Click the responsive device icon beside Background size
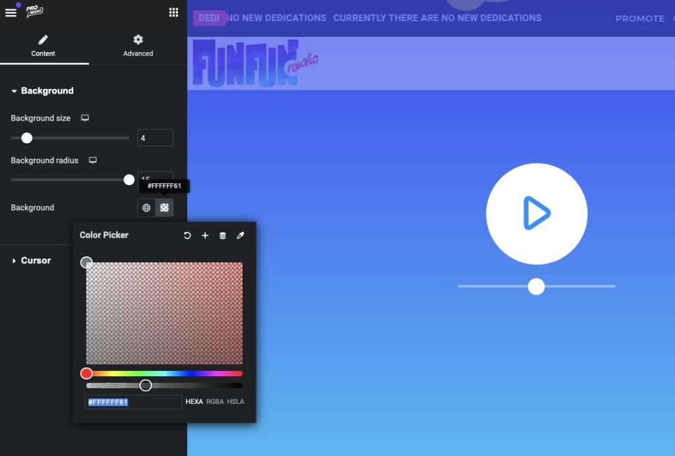Viewport: 675px width, 456px height. (x=85, y=117)
